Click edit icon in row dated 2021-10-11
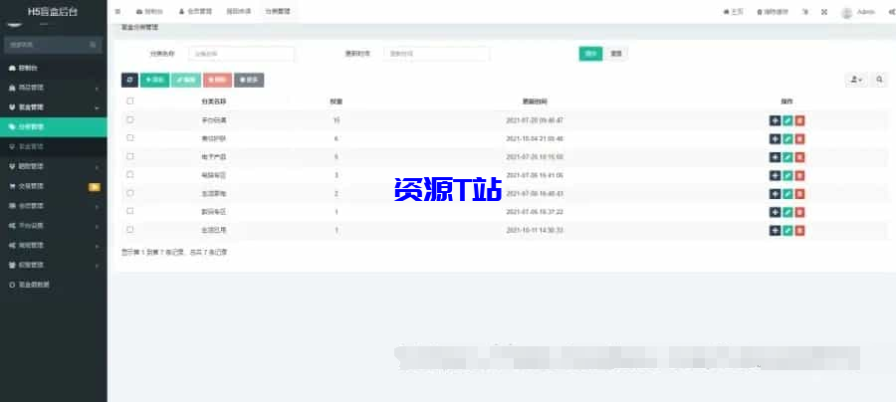Viewport: 896px width, 402px height. coord(787,230)
